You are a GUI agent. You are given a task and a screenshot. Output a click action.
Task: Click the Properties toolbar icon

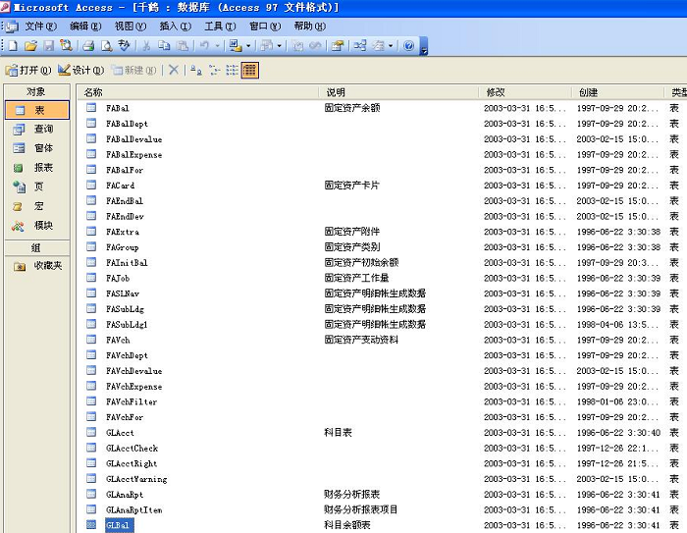coord(337,45)
